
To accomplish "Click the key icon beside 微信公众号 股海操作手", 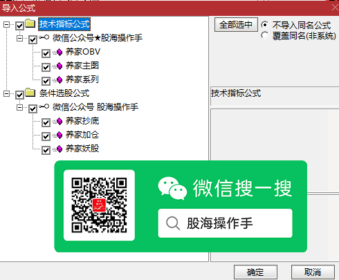I will pos(44,106).
